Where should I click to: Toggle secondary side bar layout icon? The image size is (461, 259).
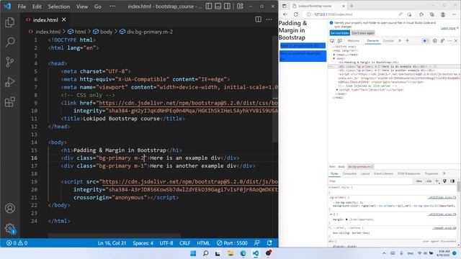tap(227, 6)
